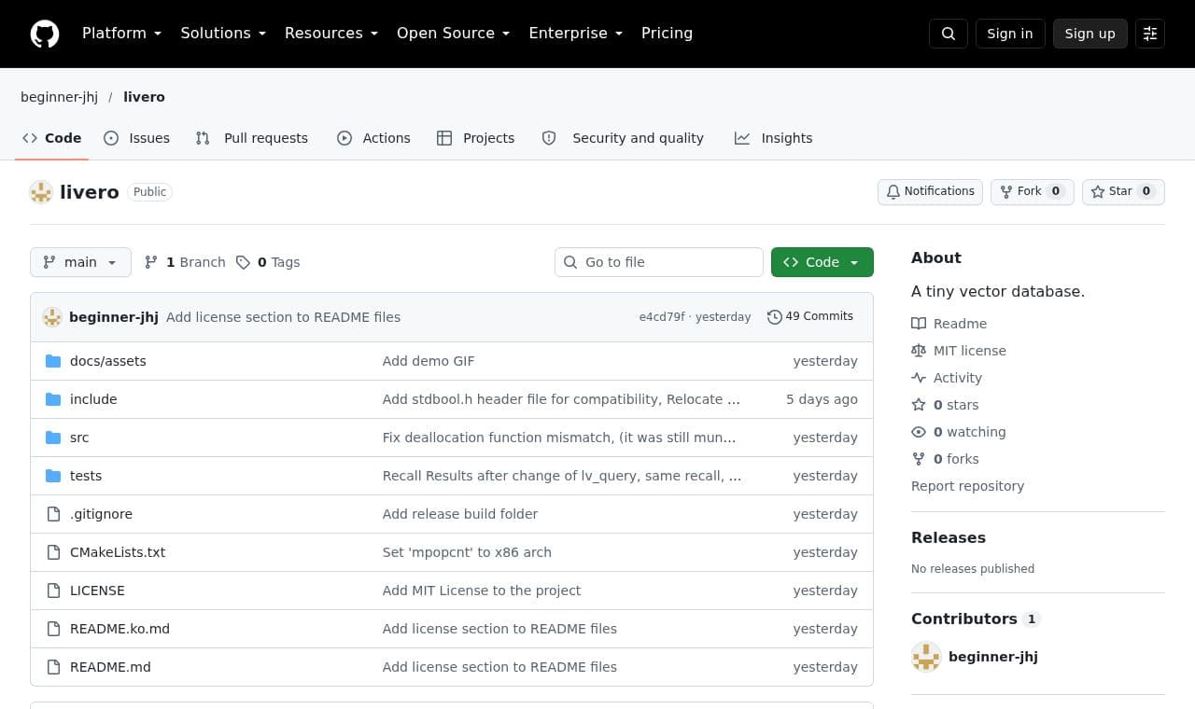This screenshot has width=1195, height=709.
Task: Open the README.md file
Action: tap(110, 667)
